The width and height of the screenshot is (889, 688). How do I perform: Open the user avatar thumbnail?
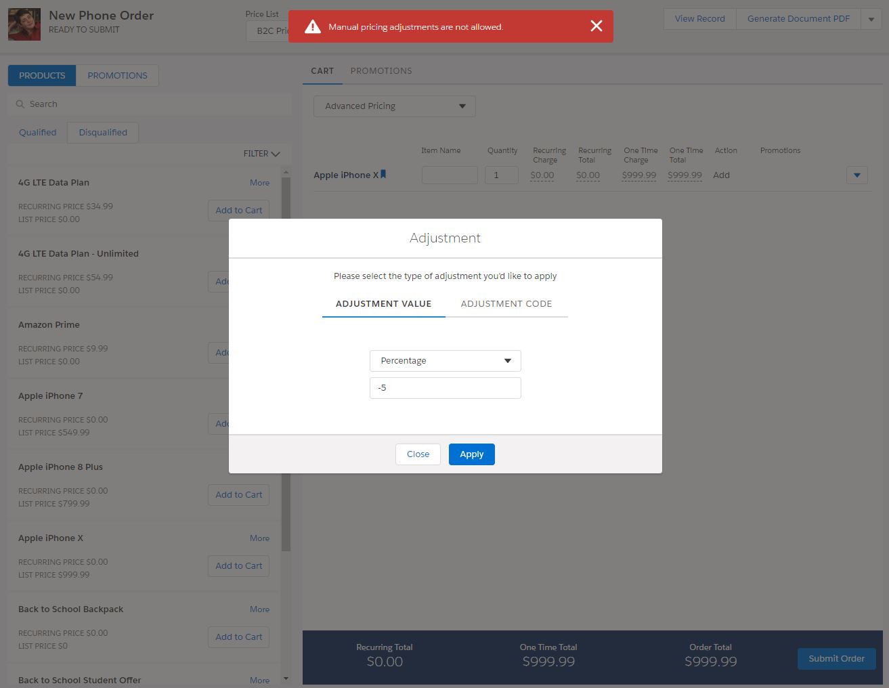tap(24, 24)
